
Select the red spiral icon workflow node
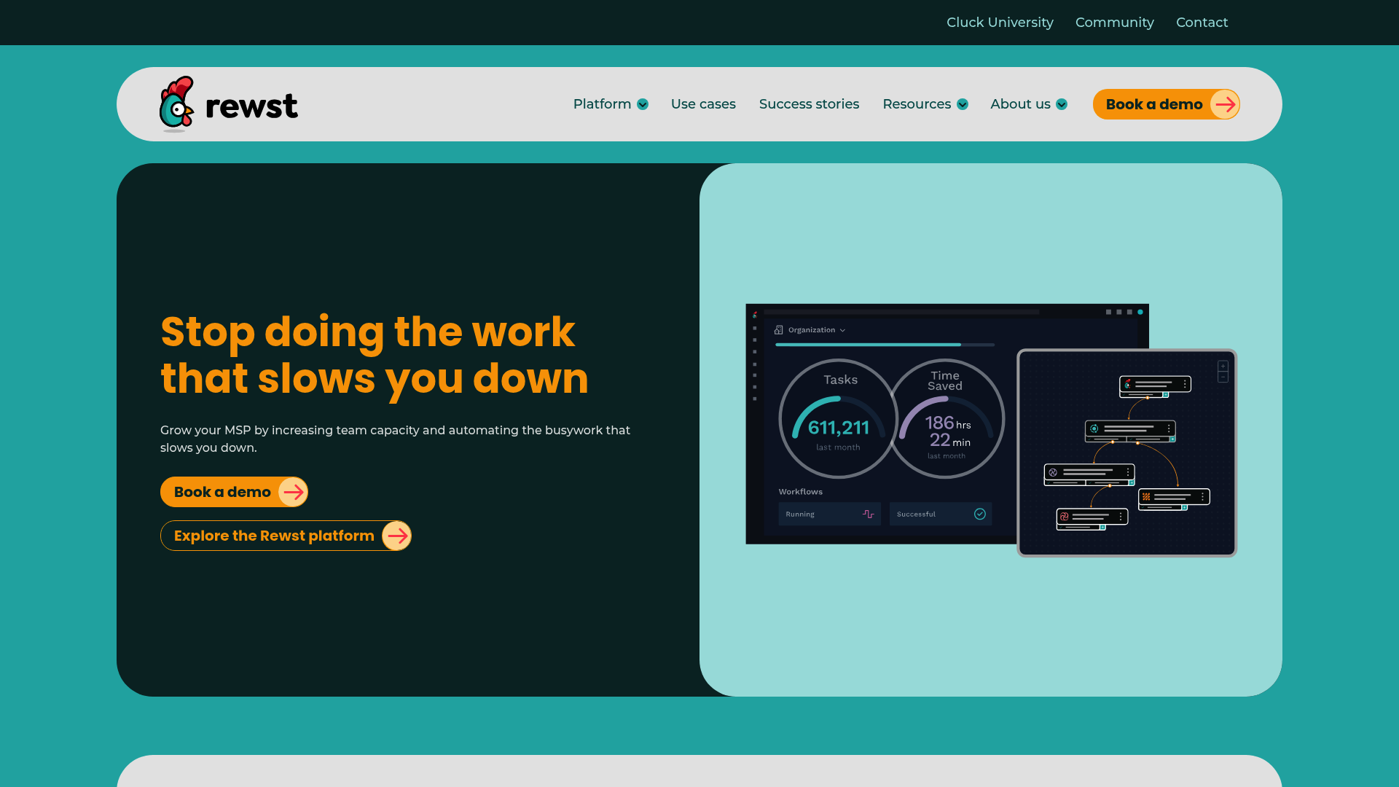1064,517
